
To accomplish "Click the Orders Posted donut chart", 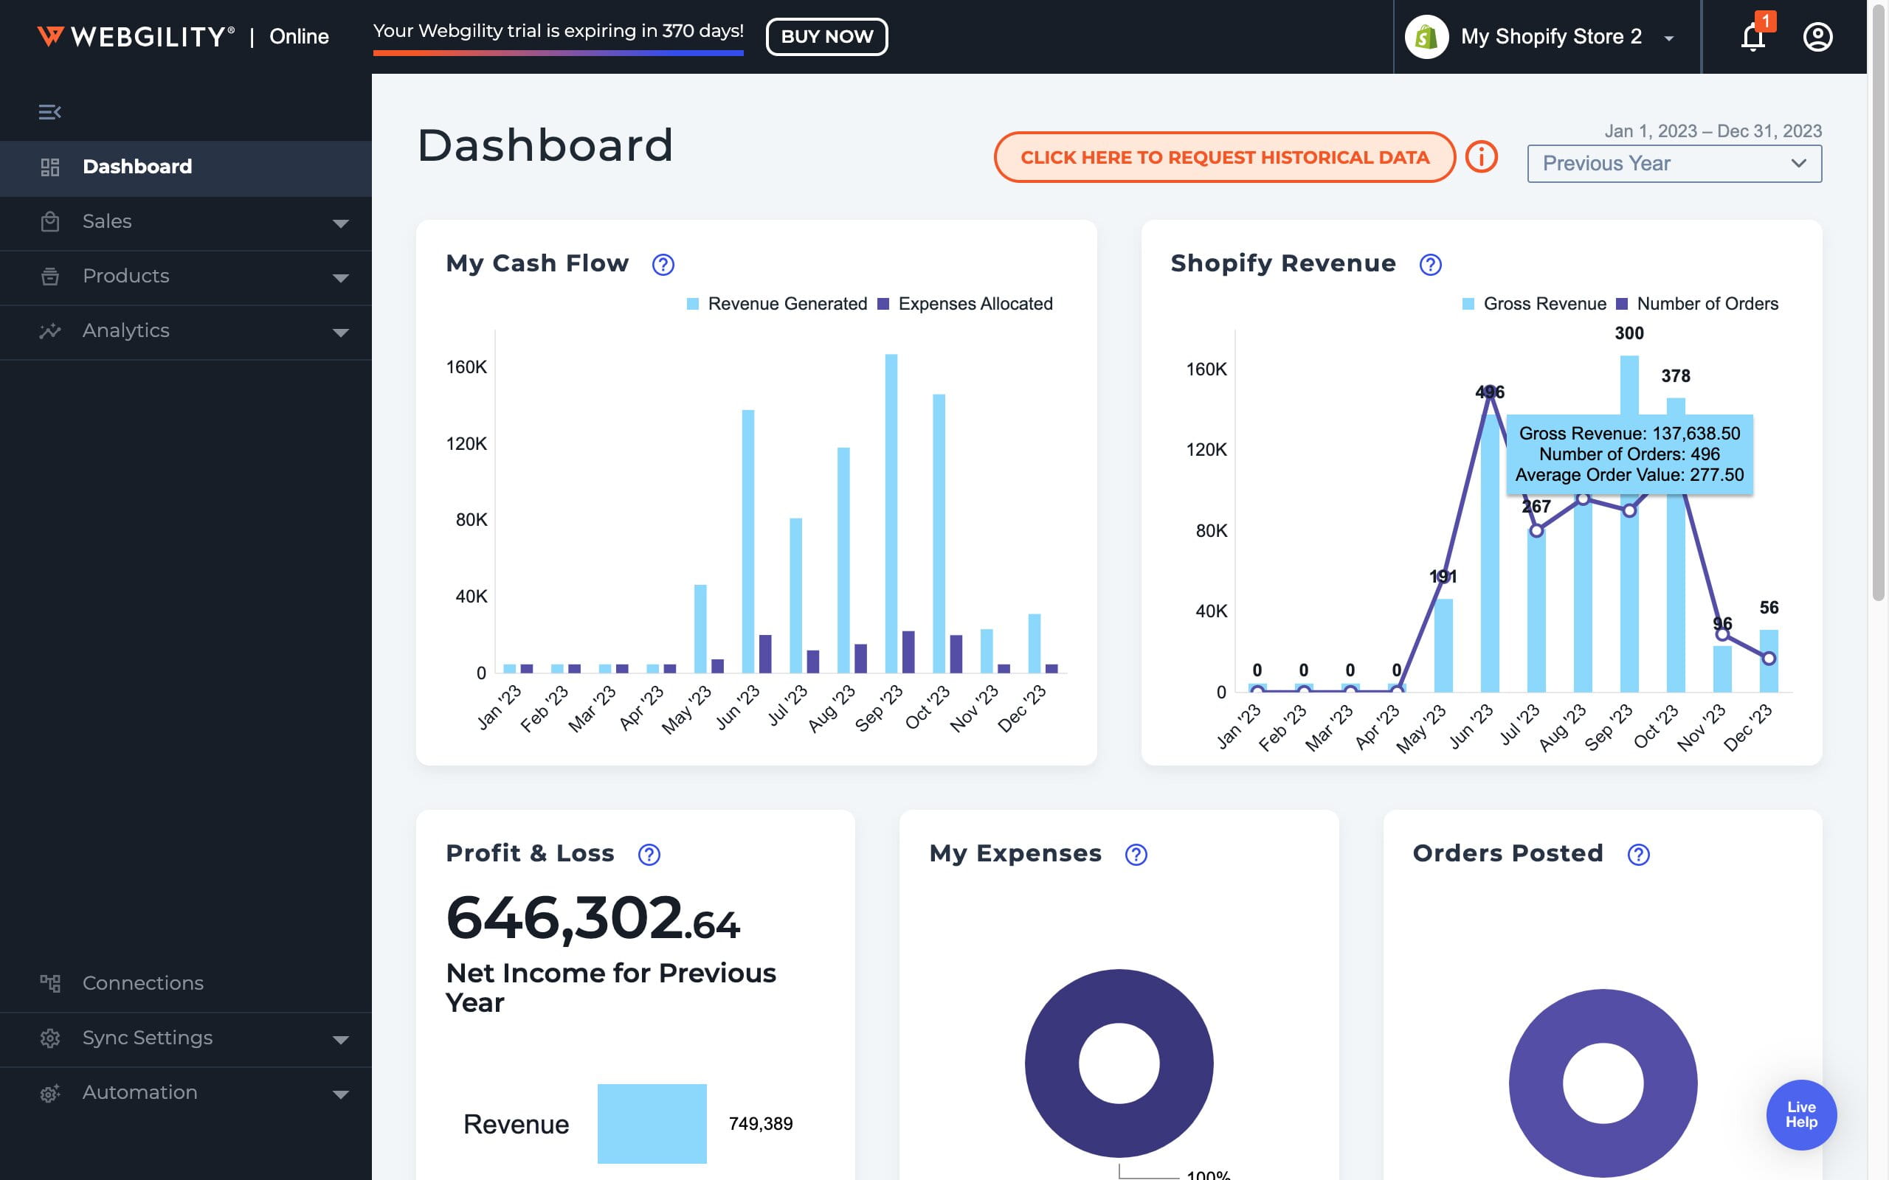I will [1603, 1083].
